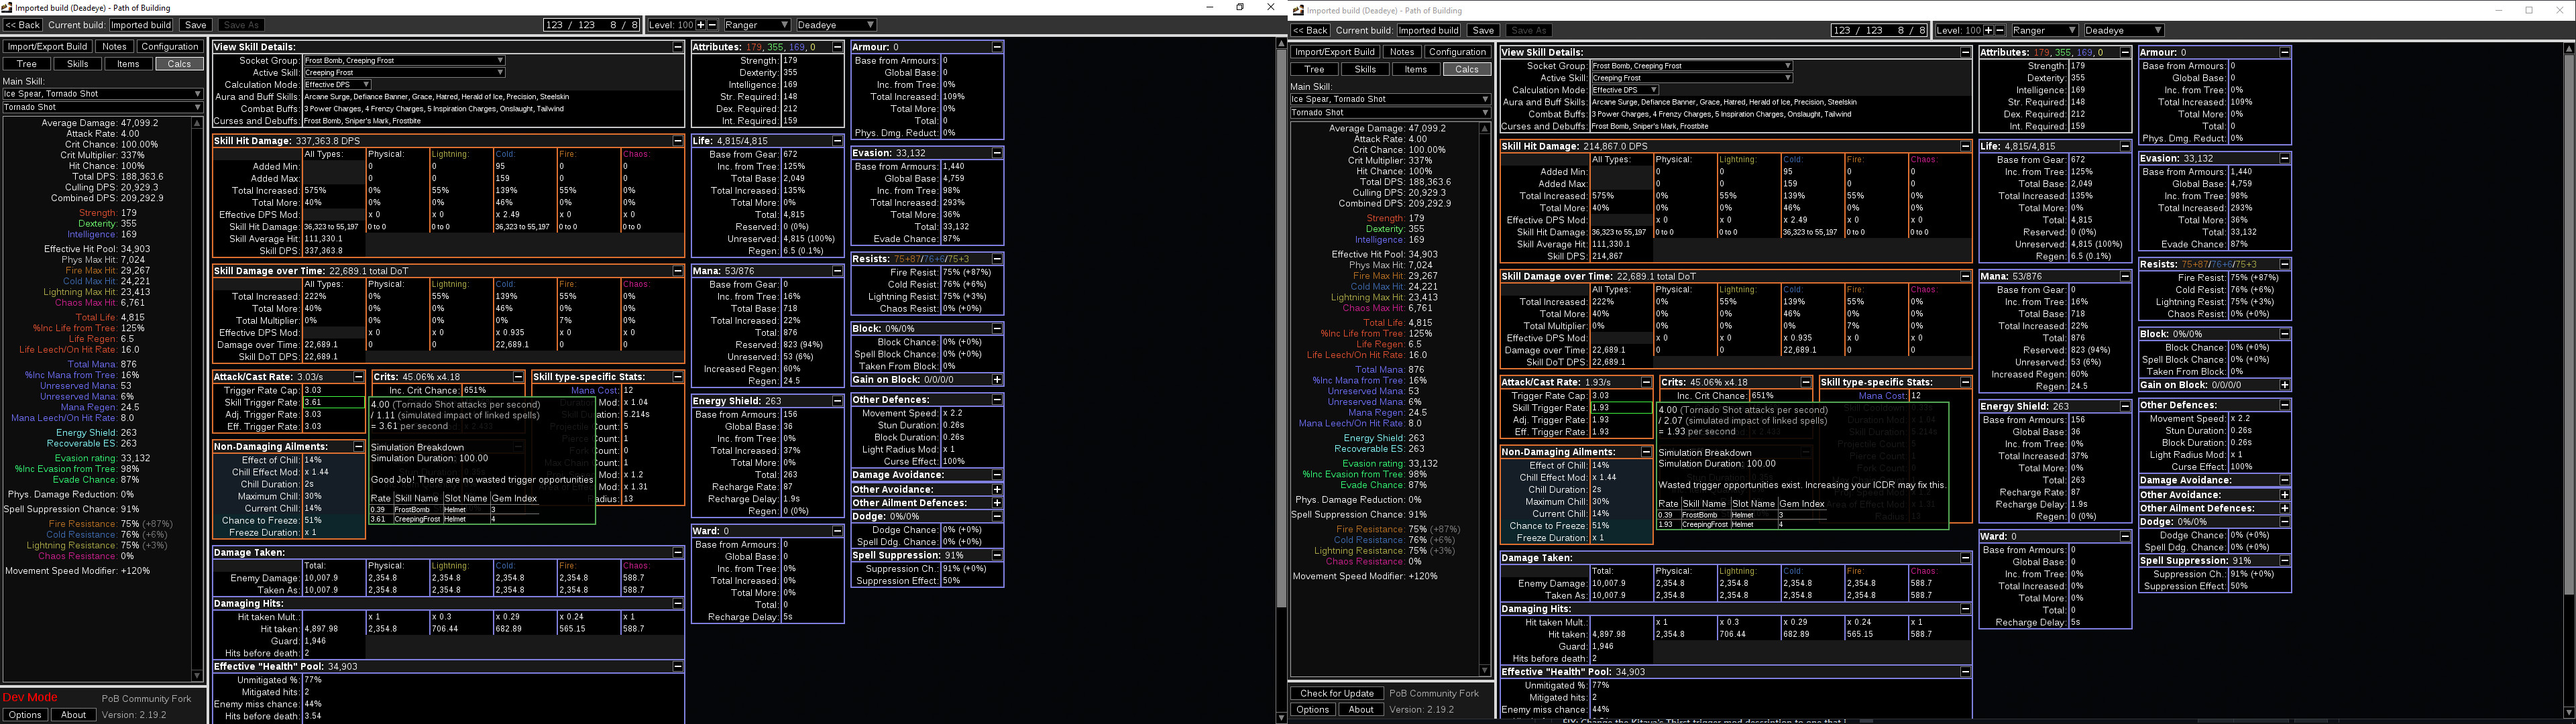Click Check for Update button

[1336, 693]
